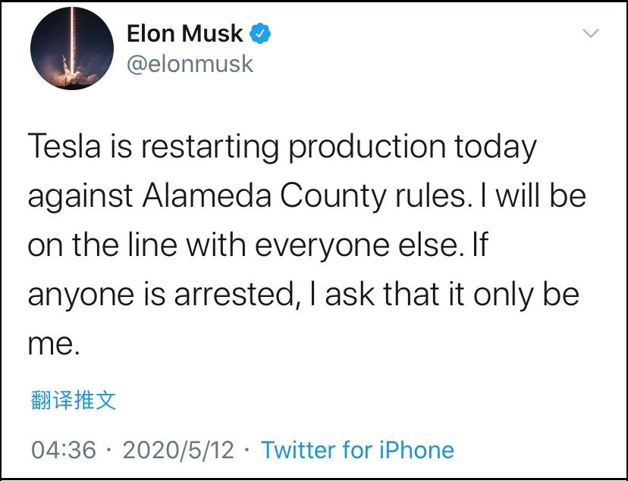Click the @elonmusk handle
The image size is (628, 481).
(190, 64)
